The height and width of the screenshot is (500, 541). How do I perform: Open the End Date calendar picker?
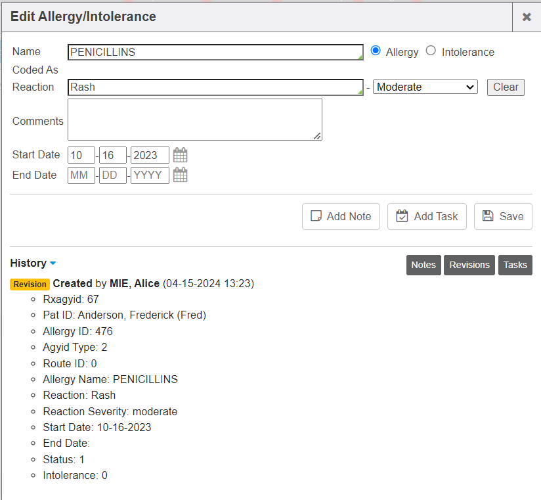click(x=180, y=175)
